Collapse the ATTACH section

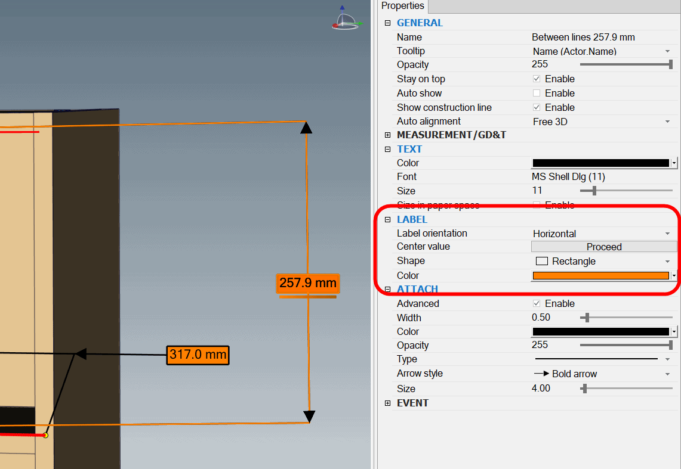click(387, 289)
